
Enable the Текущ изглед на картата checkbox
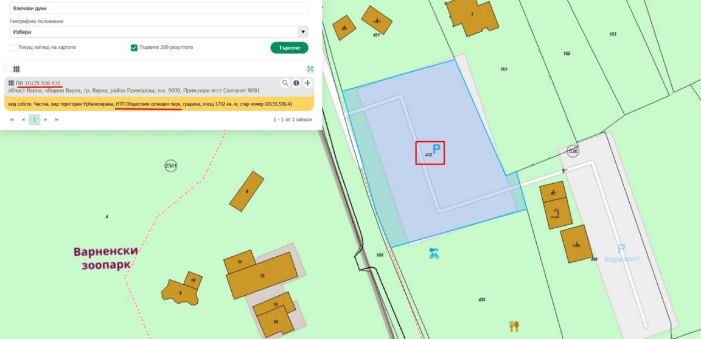tap(13, 47)
